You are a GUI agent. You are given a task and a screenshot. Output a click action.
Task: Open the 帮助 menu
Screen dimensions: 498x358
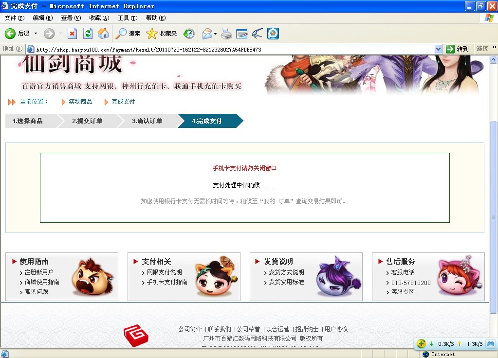[x=156, y=18]
